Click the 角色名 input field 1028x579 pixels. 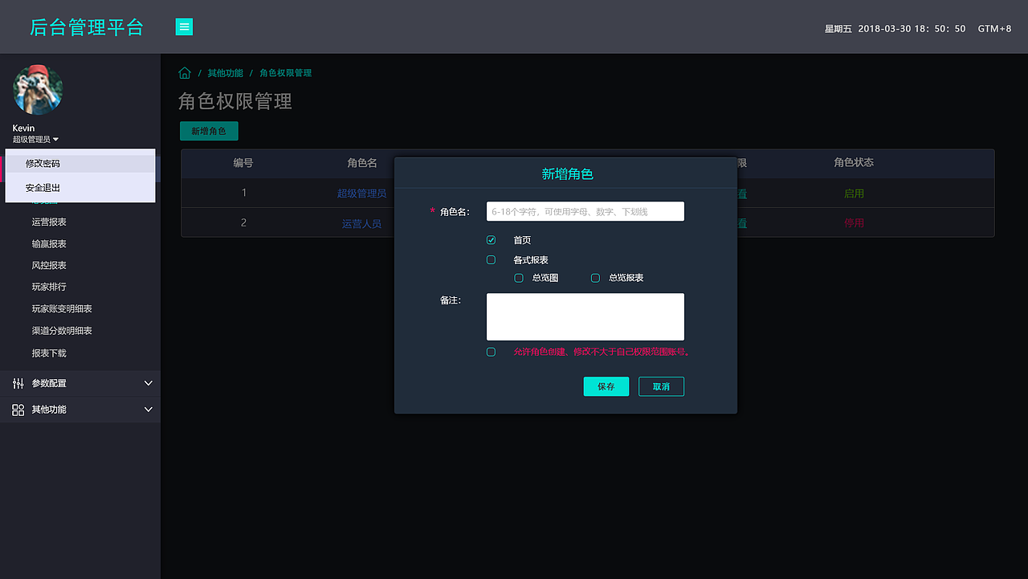click(x=585, y=211)
